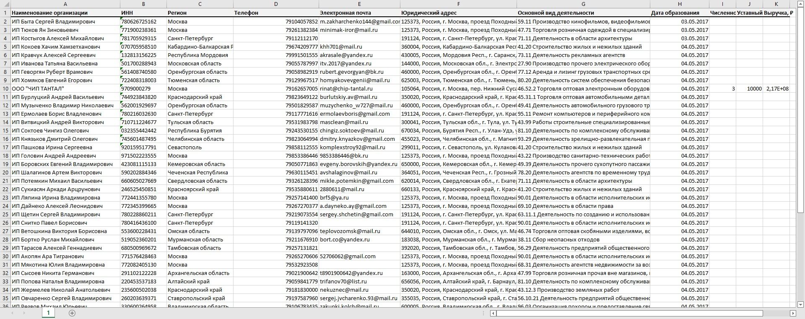
Task: Click the vertical scrollbar down arrow
Action: [800, 304]
